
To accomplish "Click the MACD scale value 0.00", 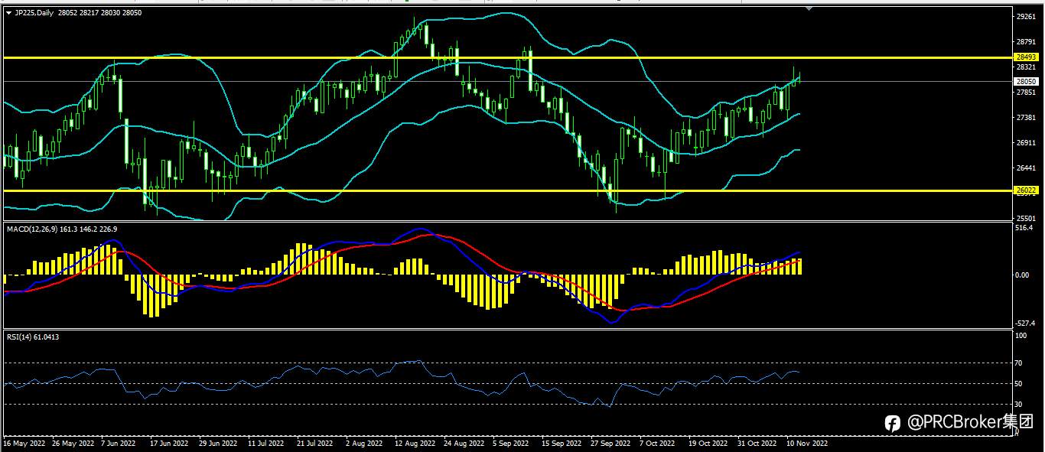I will click(1022, 275).
